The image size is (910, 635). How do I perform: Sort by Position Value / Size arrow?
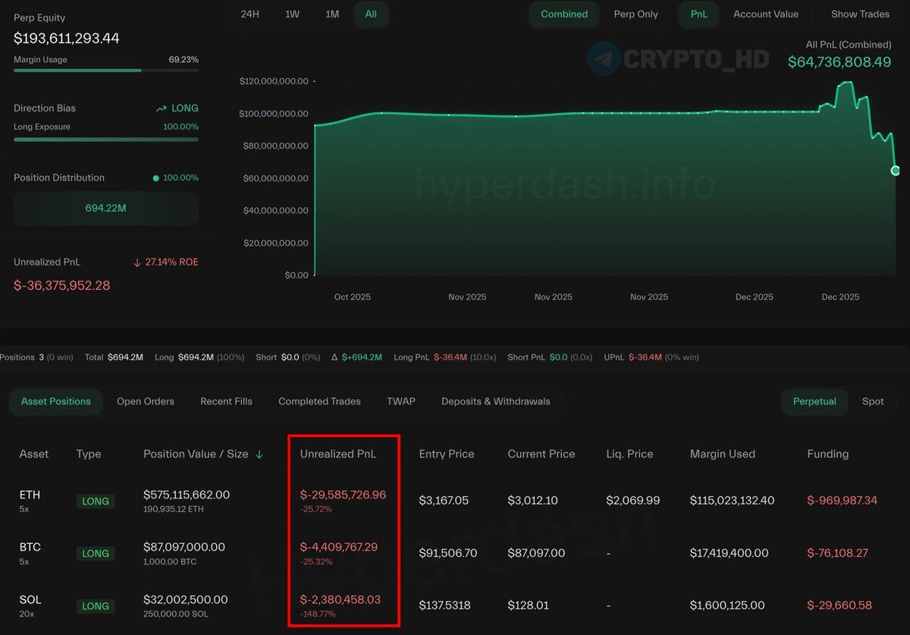point(259,454)
